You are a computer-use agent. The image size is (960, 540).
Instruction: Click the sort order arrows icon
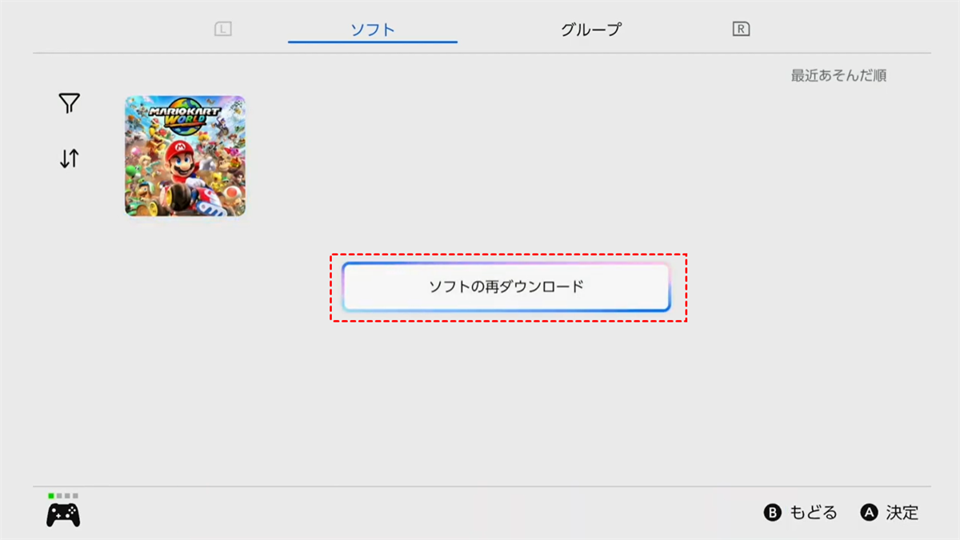tap(70, 158)
